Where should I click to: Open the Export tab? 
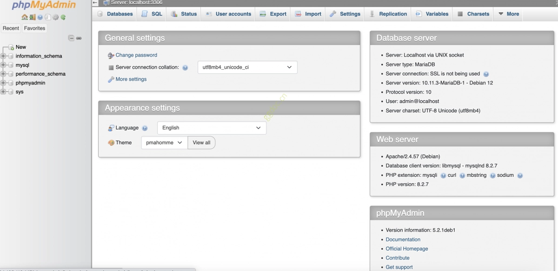[x=273, y=14]
